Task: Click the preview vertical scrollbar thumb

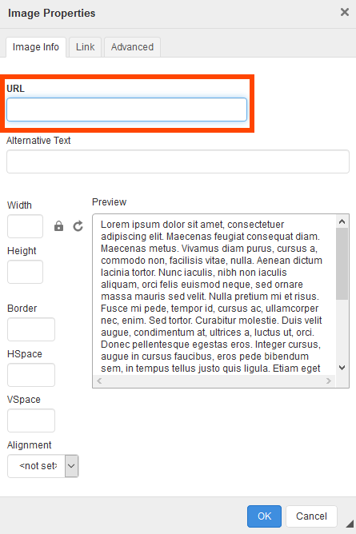Action: tap(342, 264)
